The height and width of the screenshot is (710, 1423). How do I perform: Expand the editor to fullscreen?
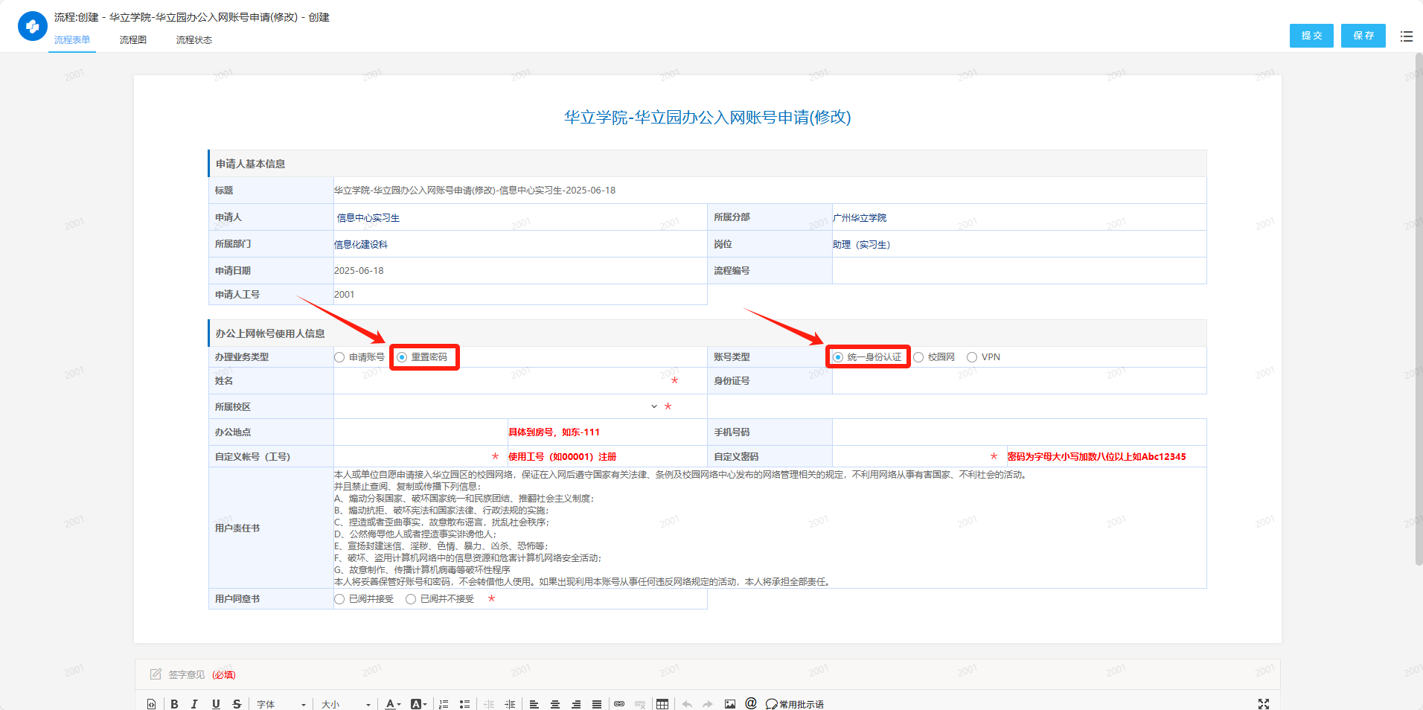click(x=1263, y=704)
